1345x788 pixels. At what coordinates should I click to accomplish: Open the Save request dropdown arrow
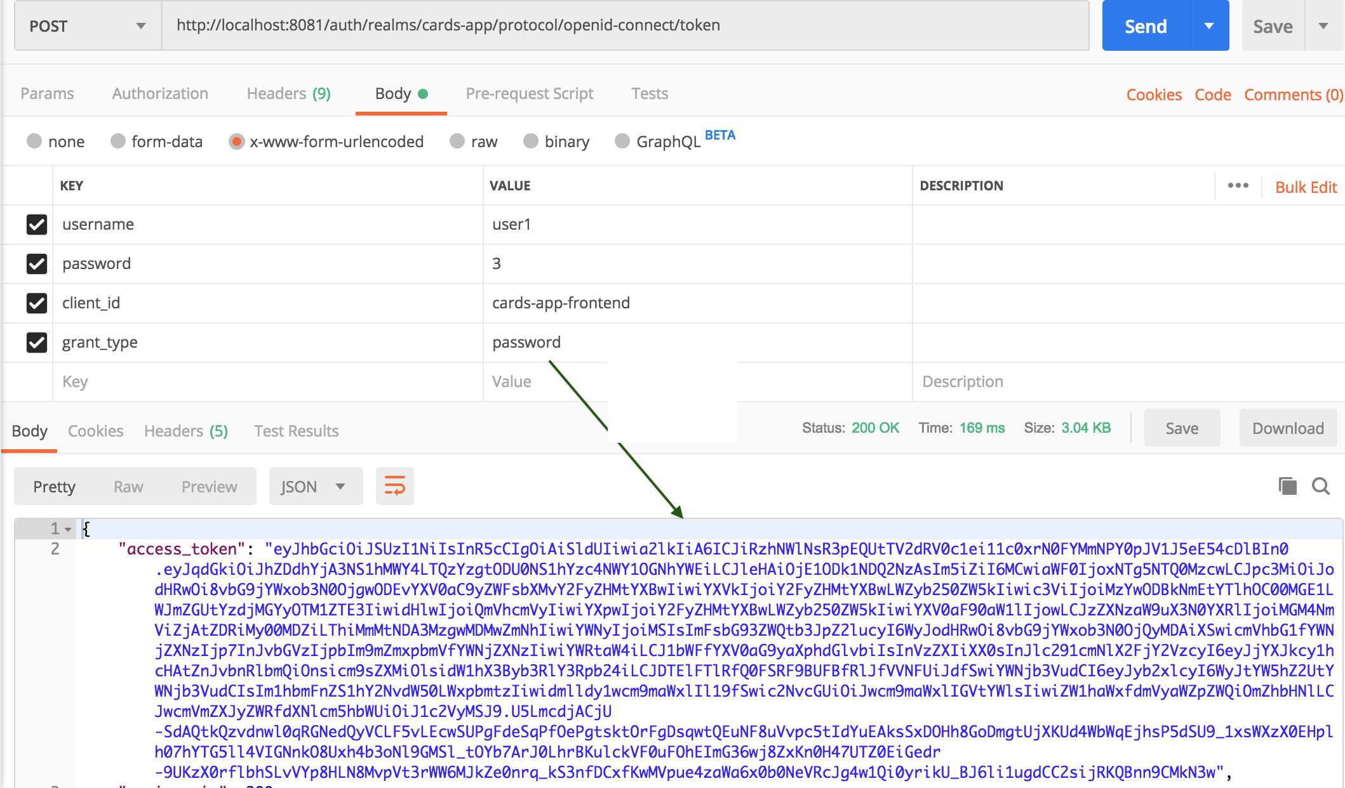1323,26
